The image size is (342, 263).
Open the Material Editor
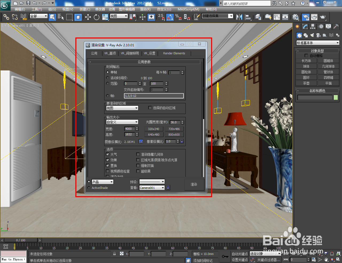tap(295, 17)
